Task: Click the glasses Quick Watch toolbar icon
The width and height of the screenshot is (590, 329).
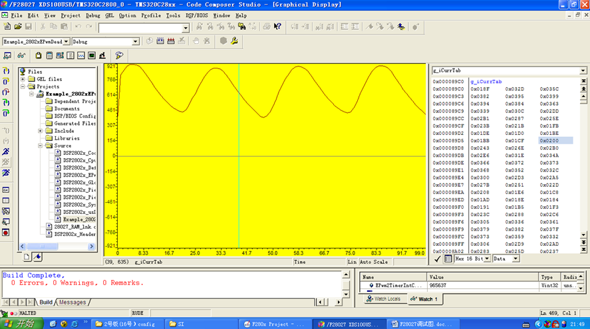Action: point(21,56)
